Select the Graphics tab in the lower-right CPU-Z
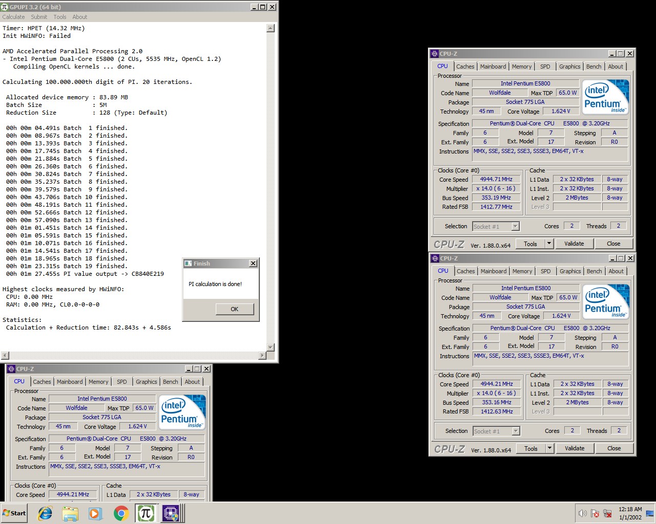Image resolution: width=656 pixels, height=524 pixels. click(x=570, y=271)
